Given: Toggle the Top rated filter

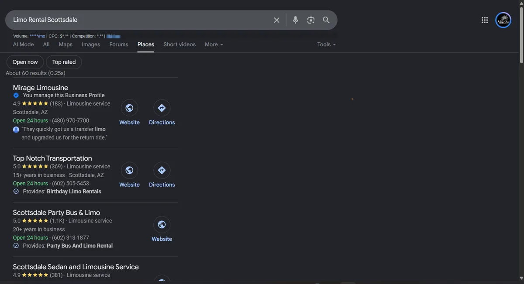Looking at the screenshot, I should click(64, 62).
